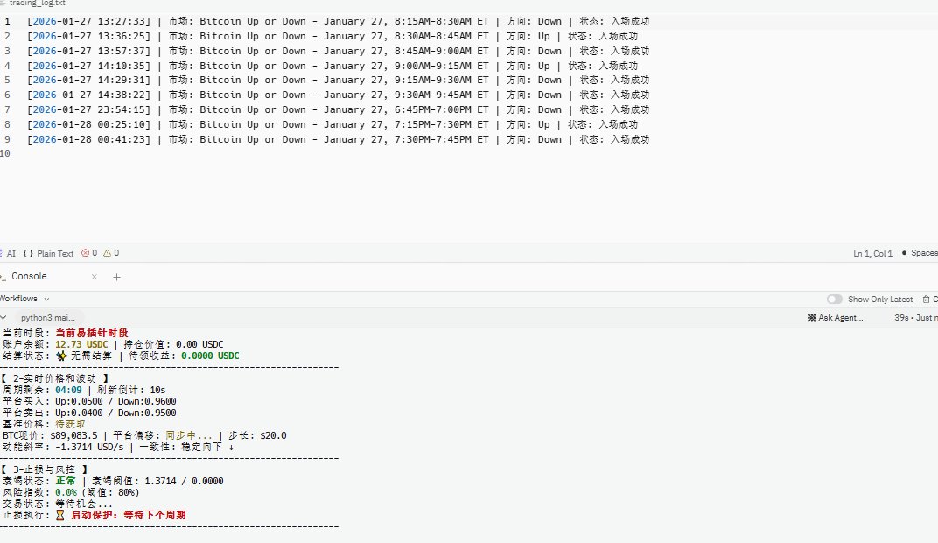Click empty line number 10 in gutter
This screenshot has height=543, width=938.
point(4,154)
